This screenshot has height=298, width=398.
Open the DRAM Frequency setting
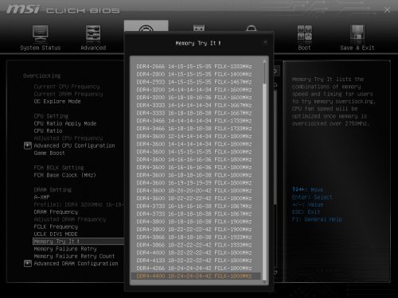click(x=56, y=212)
